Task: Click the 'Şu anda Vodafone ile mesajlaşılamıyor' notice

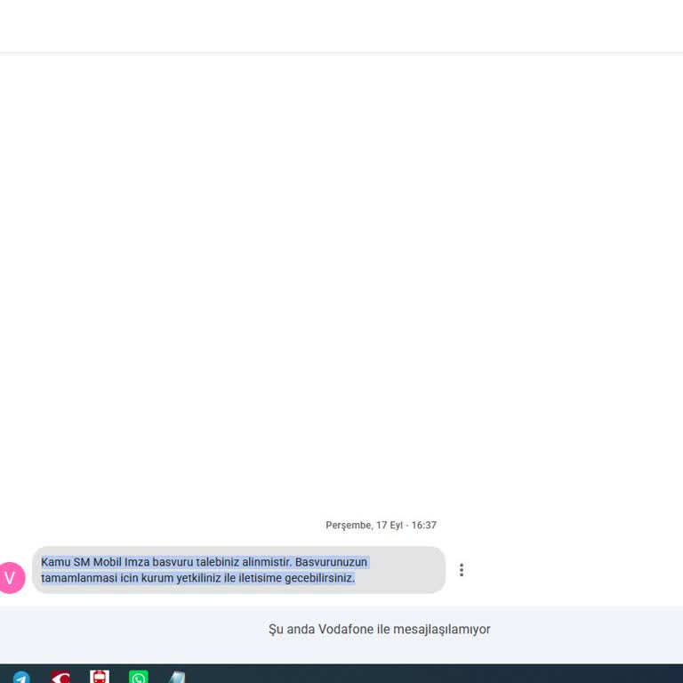Action: [379, 629]
